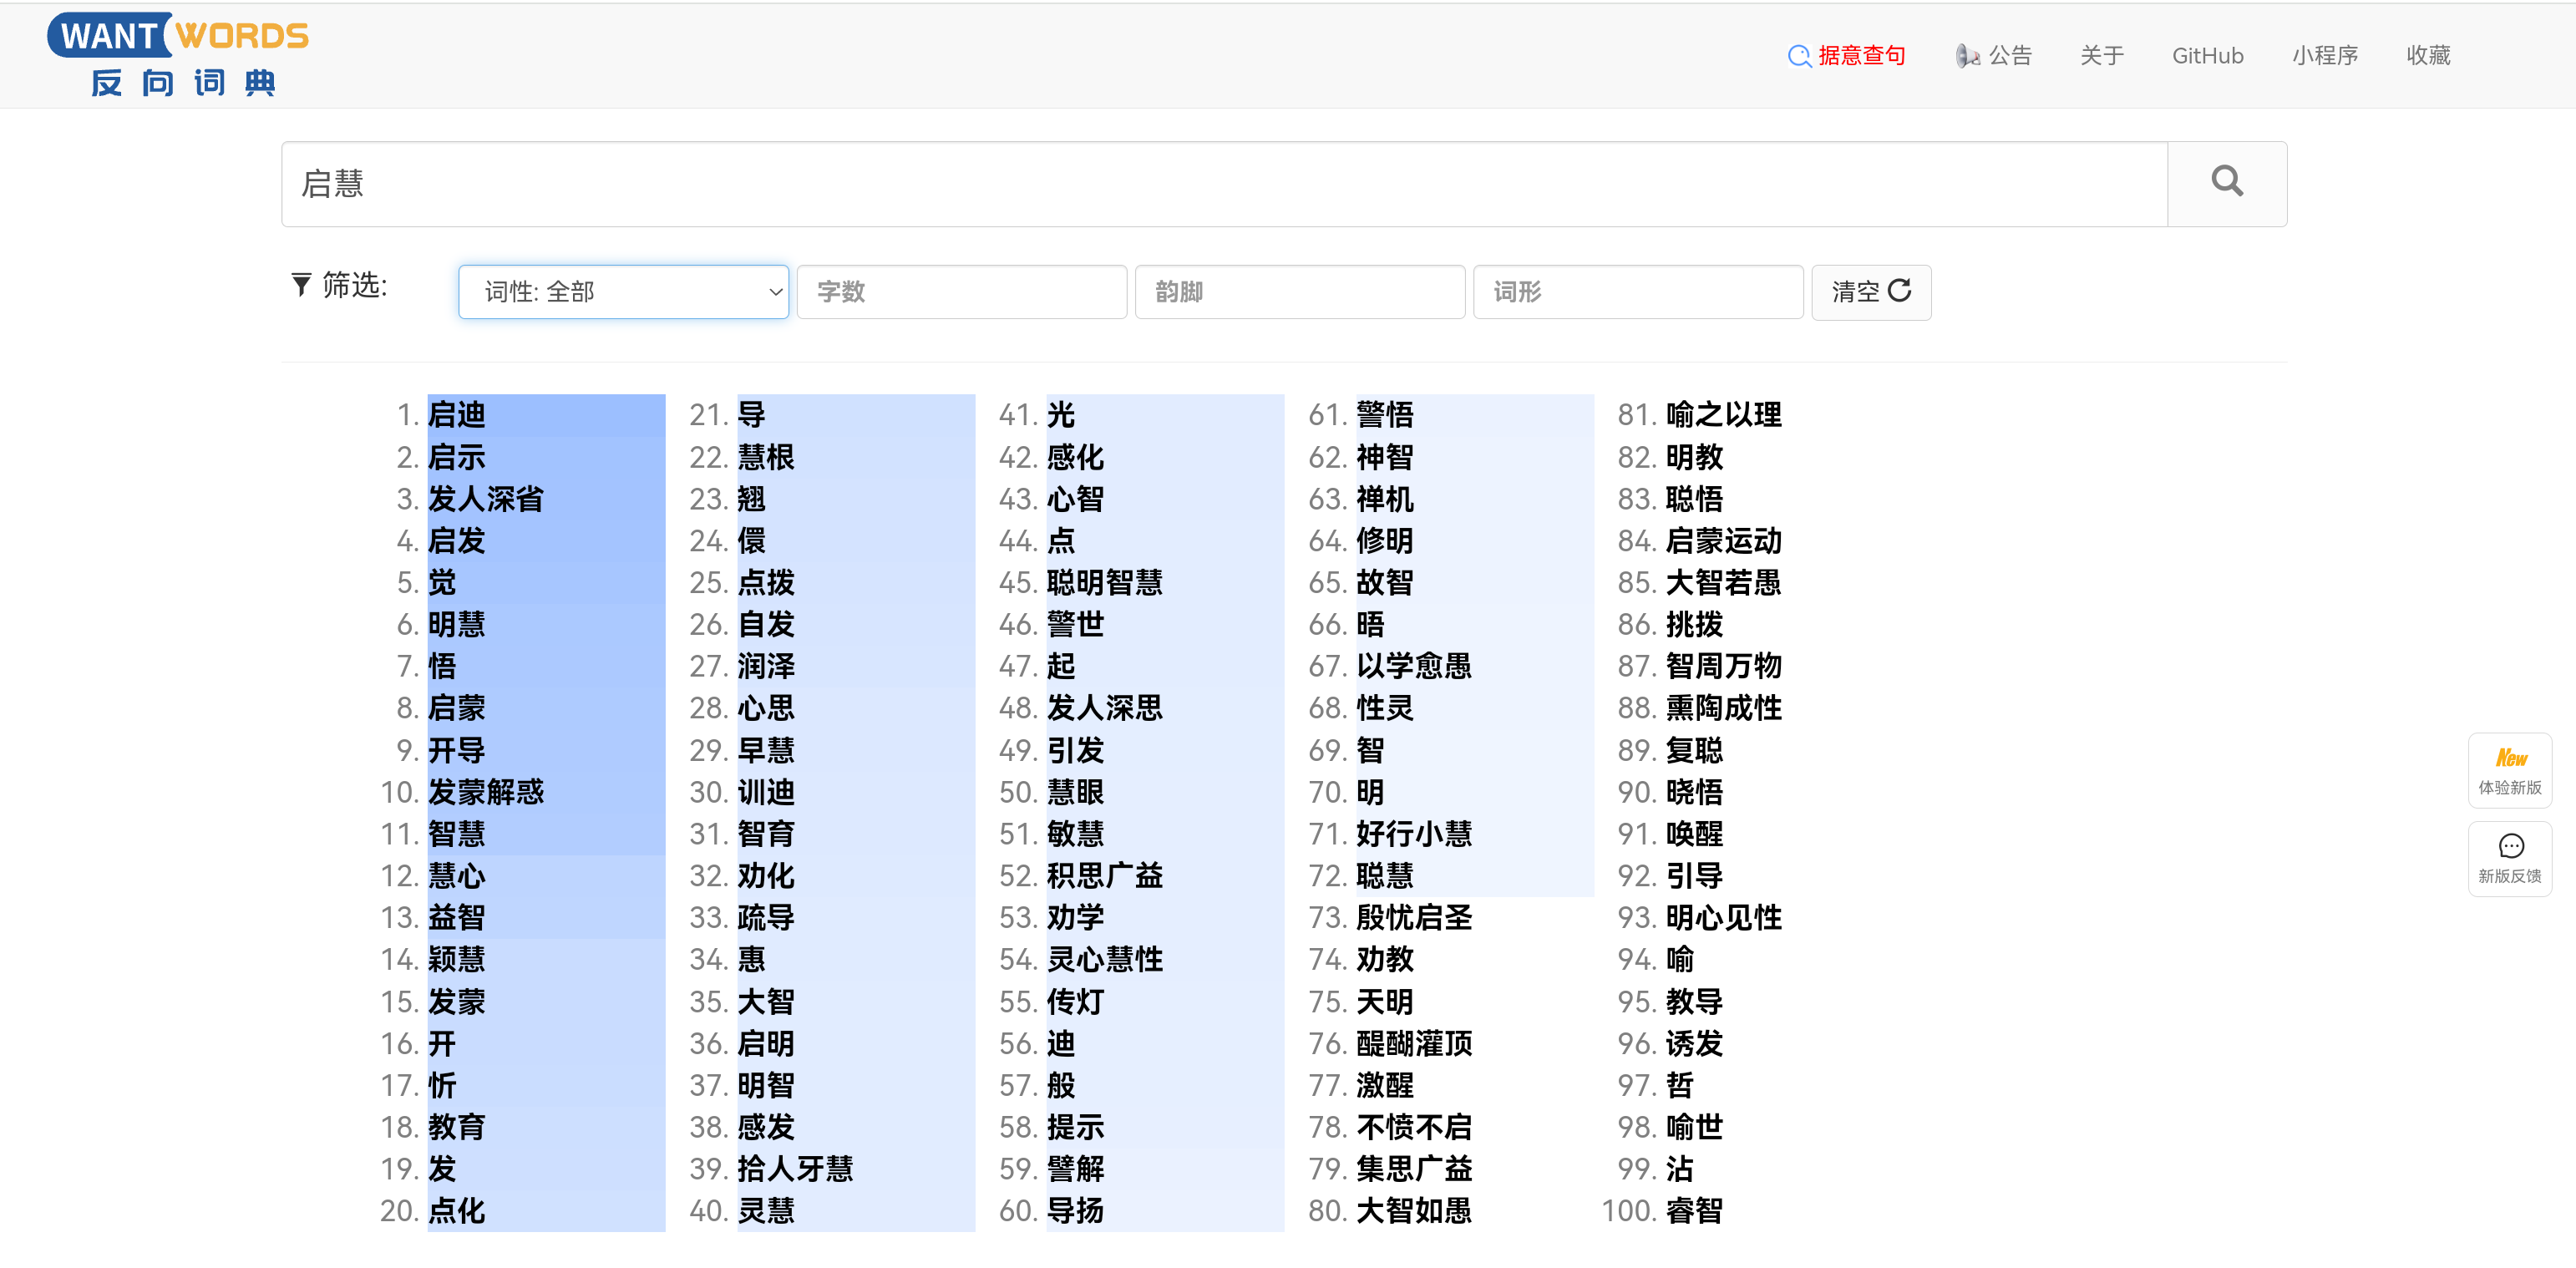Open the 关于 about page
This screenshot has width=2576, height=1268.
(x=2101, y=55)
